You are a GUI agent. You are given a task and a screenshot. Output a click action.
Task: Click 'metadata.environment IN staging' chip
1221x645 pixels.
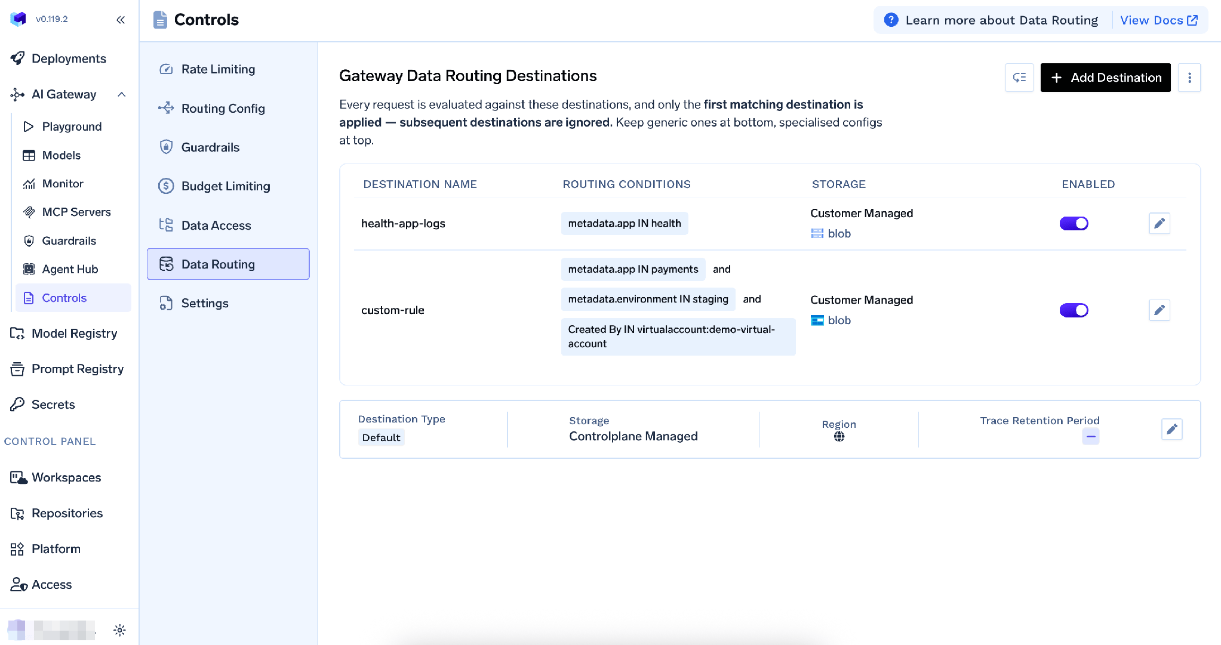pyautogui.click(x=648, y=299)
